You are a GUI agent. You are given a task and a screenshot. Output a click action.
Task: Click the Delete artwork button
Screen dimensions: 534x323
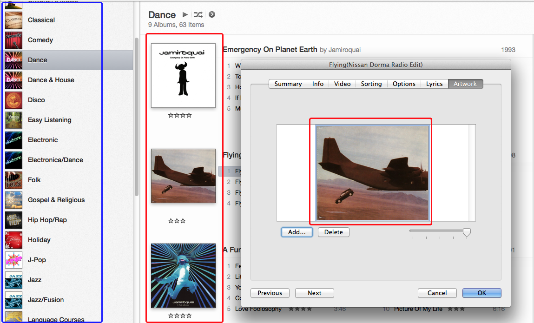pos(333,232)
